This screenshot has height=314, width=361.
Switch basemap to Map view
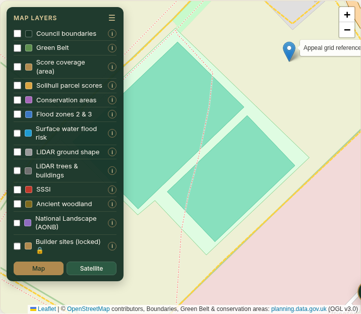(38, 269)
